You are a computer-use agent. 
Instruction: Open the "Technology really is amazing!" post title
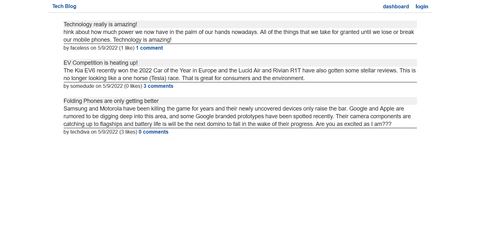click(100, 24)
